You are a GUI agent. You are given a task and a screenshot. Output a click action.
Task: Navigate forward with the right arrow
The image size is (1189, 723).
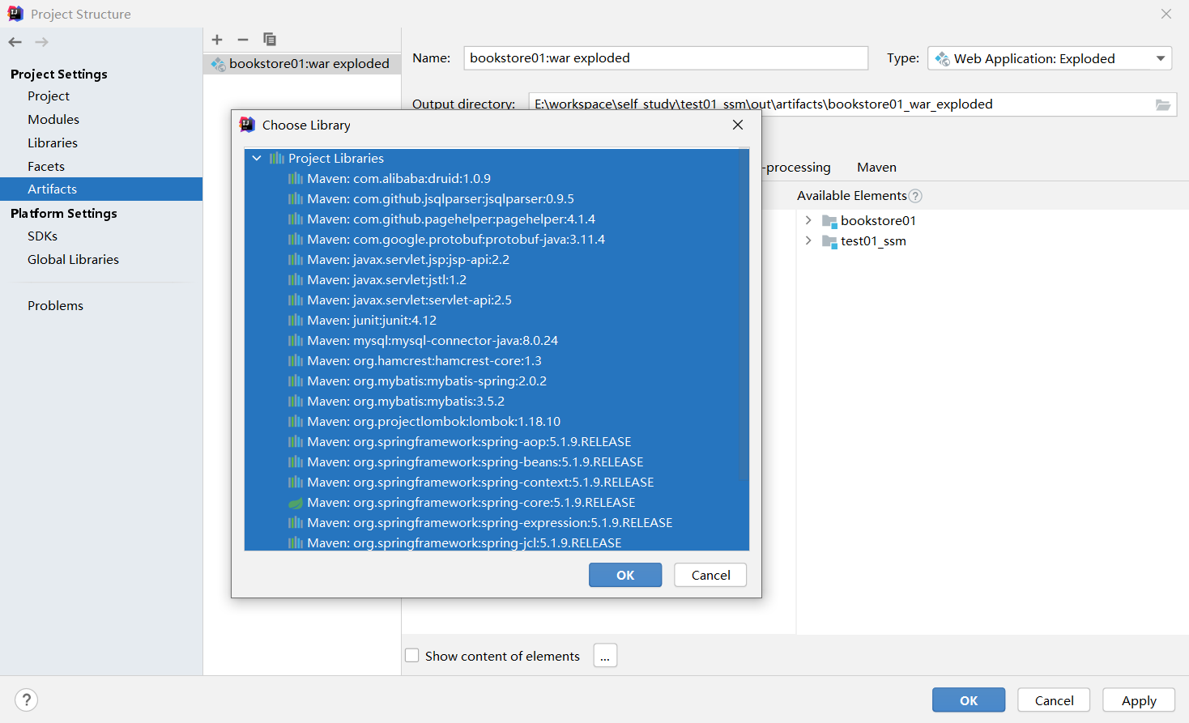pos(42,42)
